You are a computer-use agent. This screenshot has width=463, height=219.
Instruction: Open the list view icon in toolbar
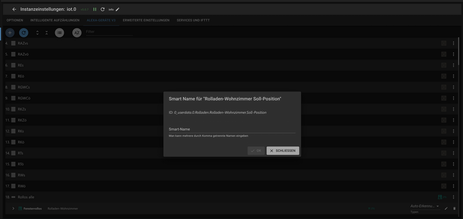point(59,33)
